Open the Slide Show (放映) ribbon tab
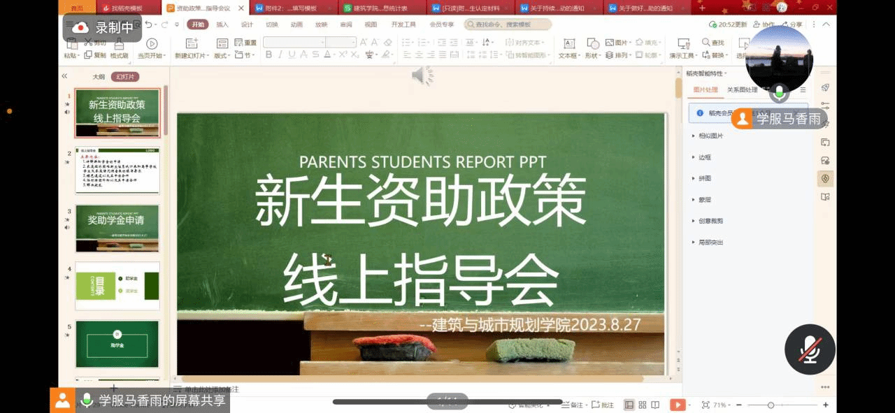This screenshot has width=895, height=413. [x=321, y=24]
